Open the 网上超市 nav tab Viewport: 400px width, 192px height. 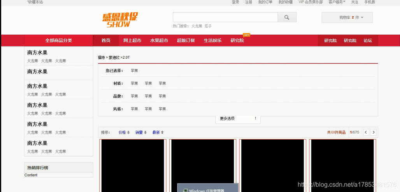click(132, 40)
